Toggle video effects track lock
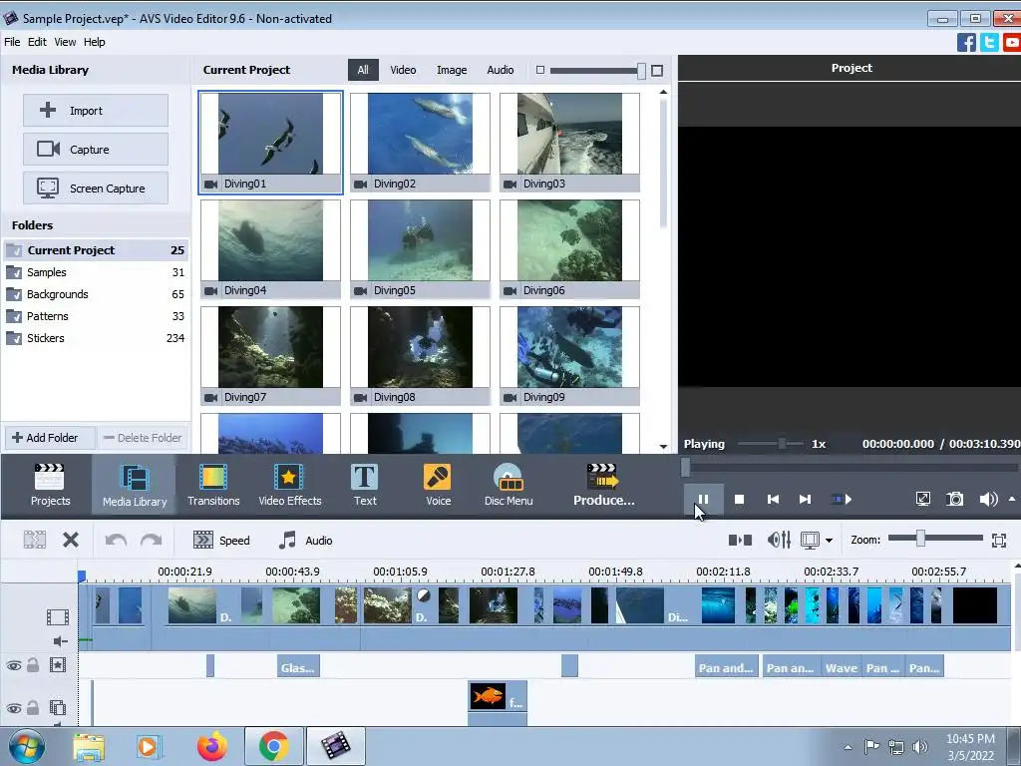1021x766 pixels. click(33, 665)
